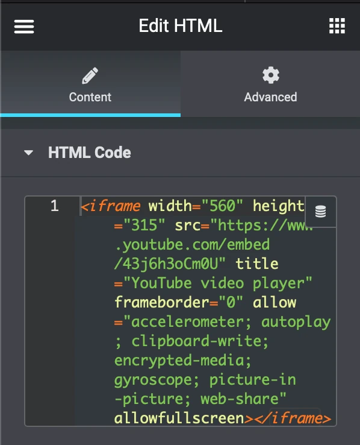Click the gear icon above Advanced
Image resolution: width=360 pixels, height=445 pixels.
pyautogui.click(x=271, y=75)
